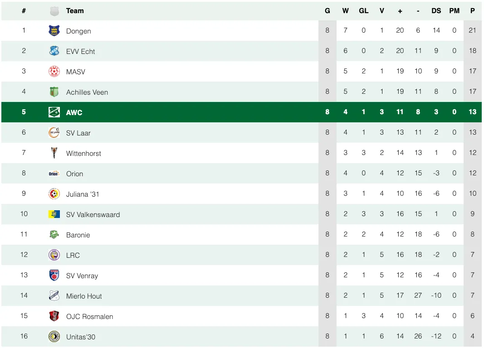Click the Dongen club crest icon
This screenshot has width=484, height=348.
pyautogui.click(x=54, y=31)
